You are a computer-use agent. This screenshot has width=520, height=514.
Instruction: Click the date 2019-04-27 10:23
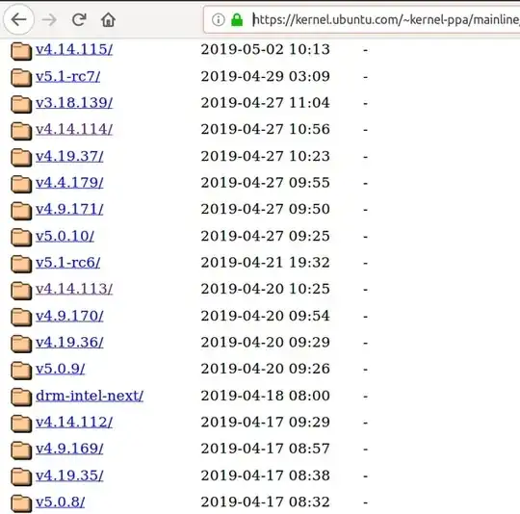pos(266,156)
